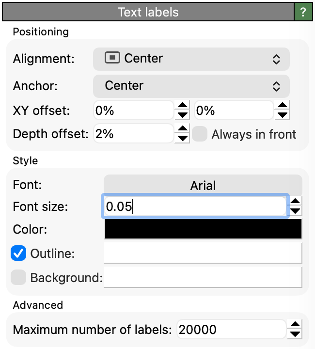Enable the Always in front checkbox
Image resolution: width=315 pixels, height=349 pixels.
(x=200, y=134)
